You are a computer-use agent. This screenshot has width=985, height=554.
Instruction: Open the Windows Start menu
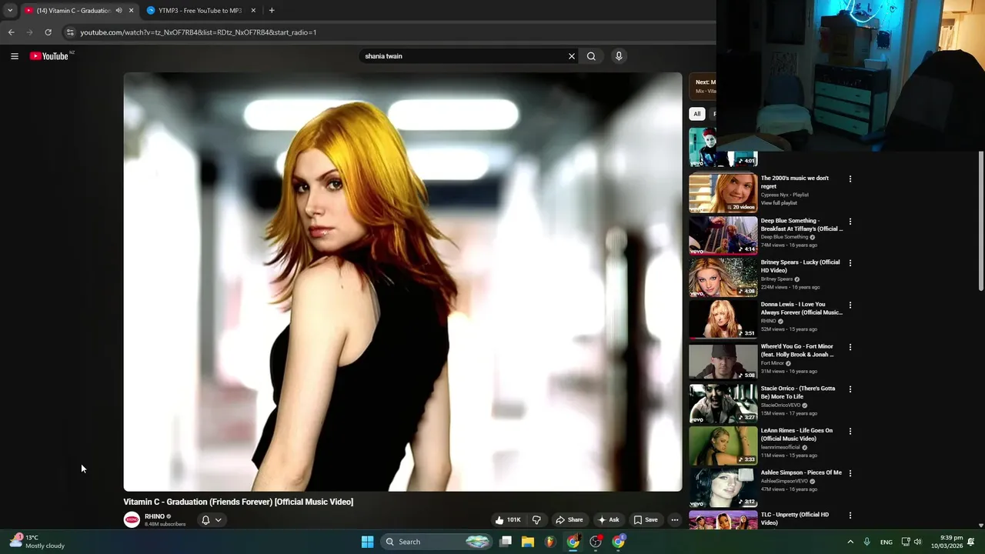[x=368, y=542]
